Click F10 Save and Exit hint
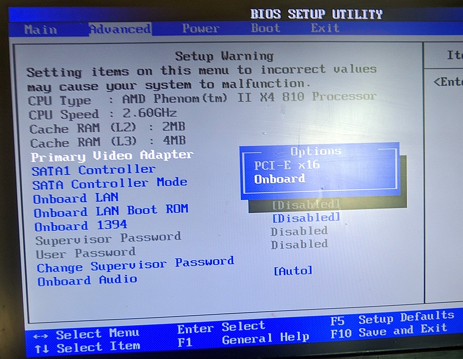Screen dimensions: 463x359 point(389,331)
